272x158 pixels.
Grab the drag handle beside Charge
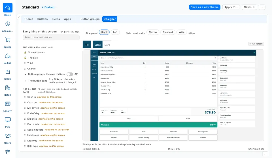click(x=25, y=69)
